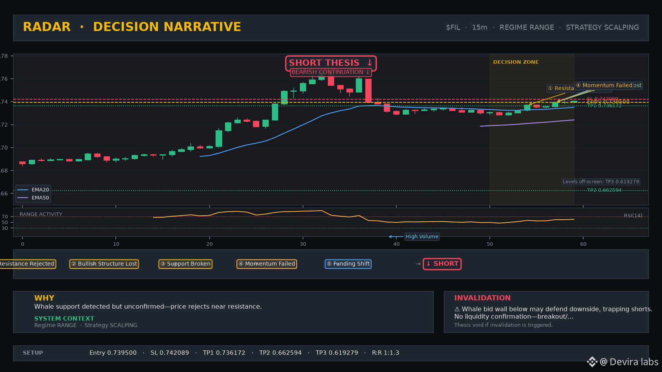This screenshot has width=662, height=372.
Task: Click the R:R 1:1.3 ratio value
Action: [x=385, y=353]
